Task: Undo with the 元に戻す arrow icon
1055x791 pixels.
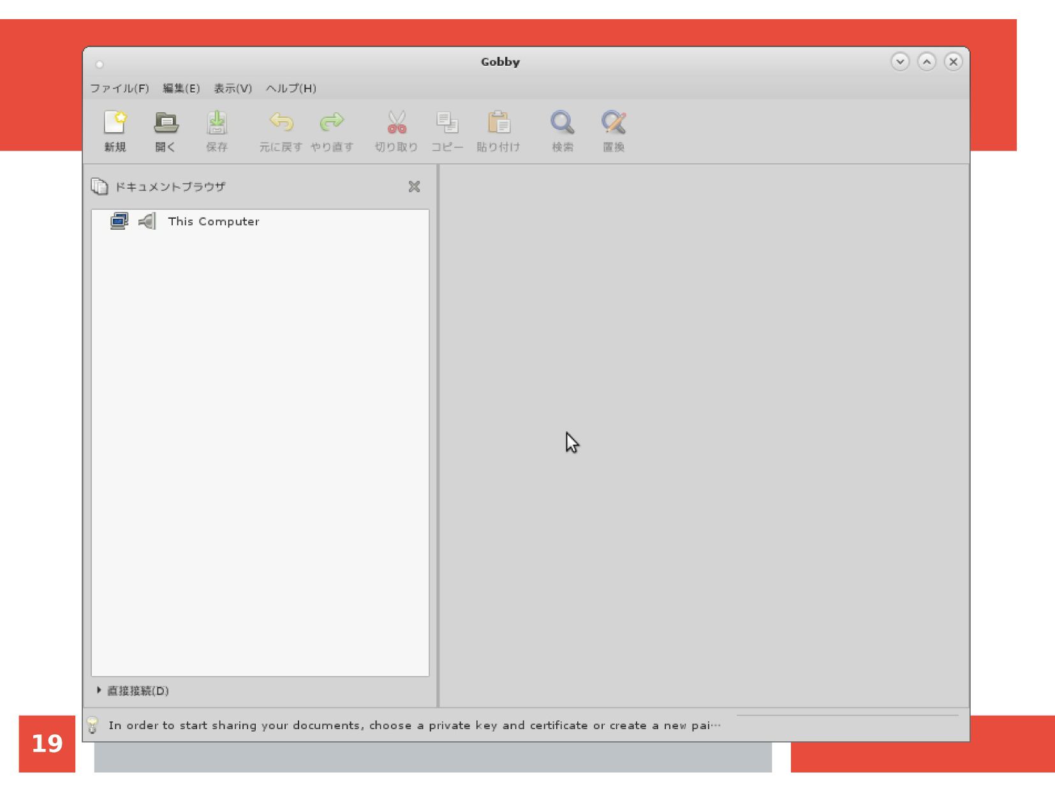Action: [281, 122]
